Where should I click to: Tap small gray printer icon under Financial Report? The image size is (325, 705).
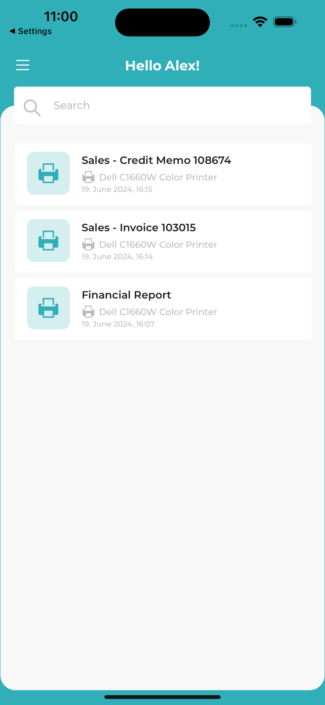[88, 312]
